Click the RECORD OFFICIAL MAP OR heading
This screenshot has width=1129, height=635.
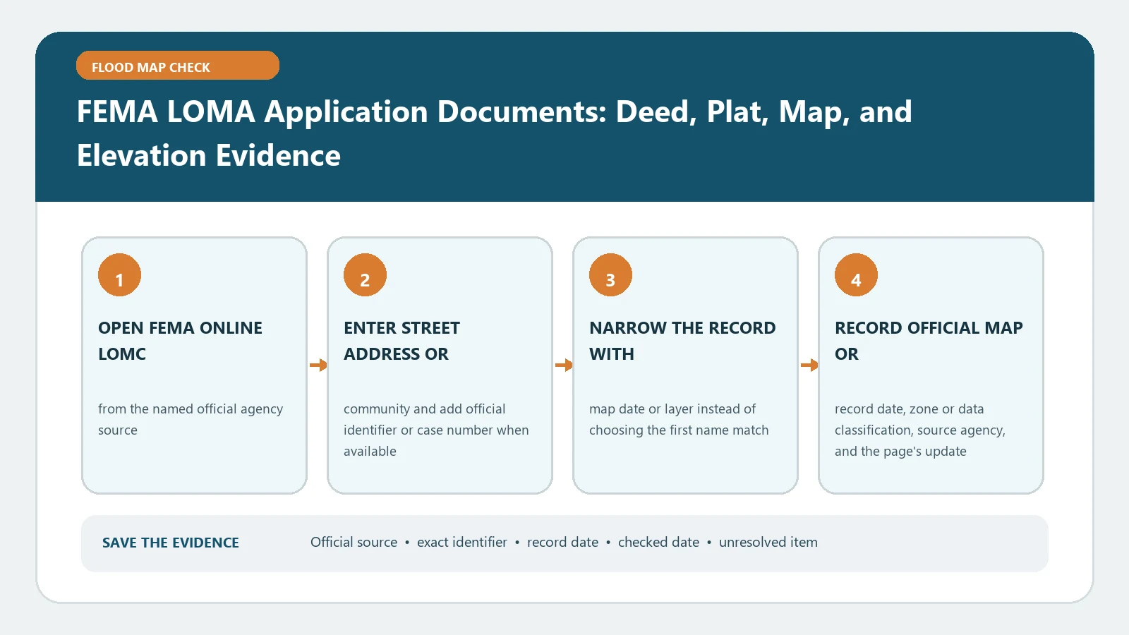click(929, 341)
